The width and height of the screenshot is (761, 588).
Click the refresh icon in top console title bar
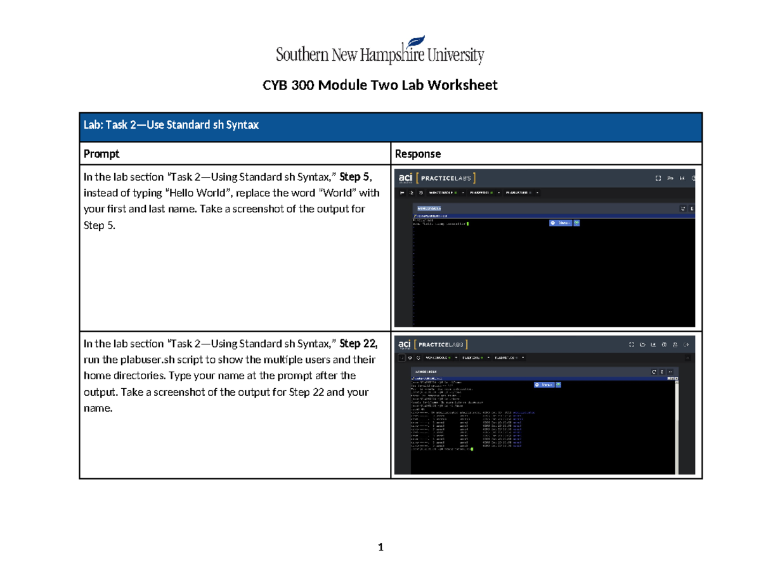click(682, 207)
